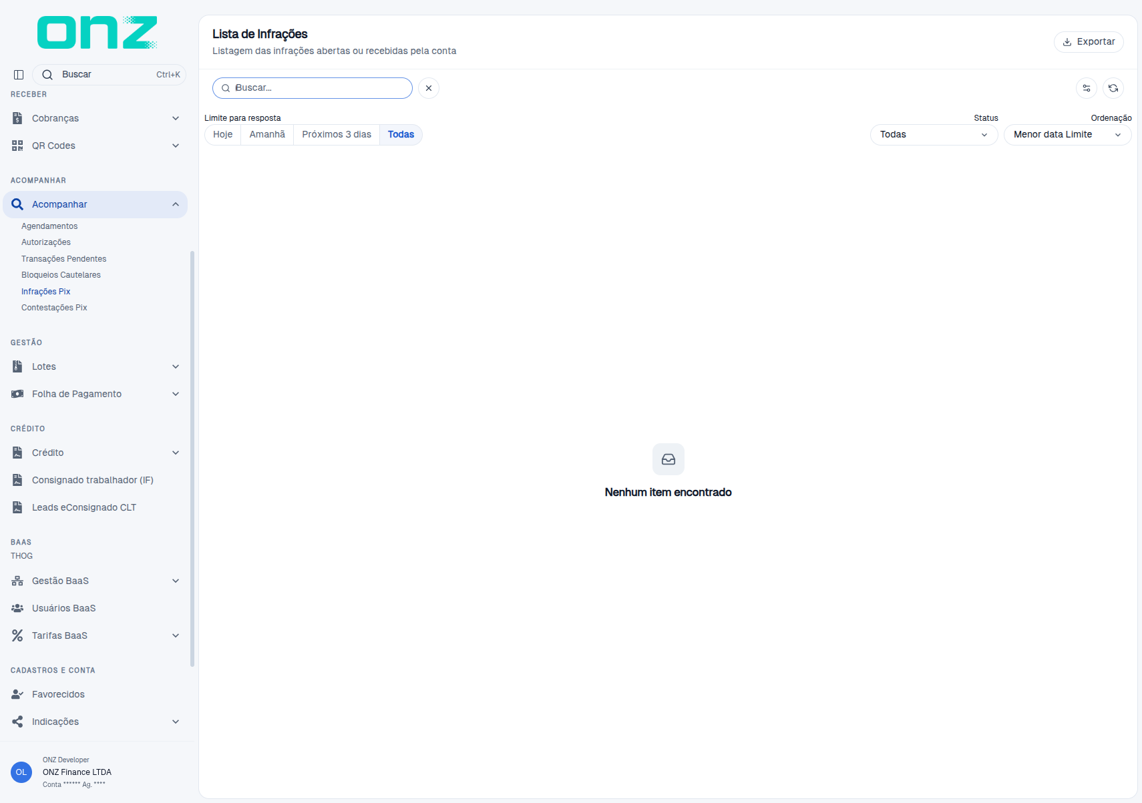Screen dimensions: 1142x803
Task: Click the Tarifas BaaS percent icon
Action: tap(17, 635)
